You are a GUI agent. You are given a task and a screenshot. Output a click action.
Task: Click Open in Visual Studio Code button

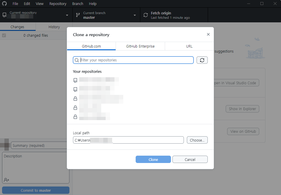(236, 83)
